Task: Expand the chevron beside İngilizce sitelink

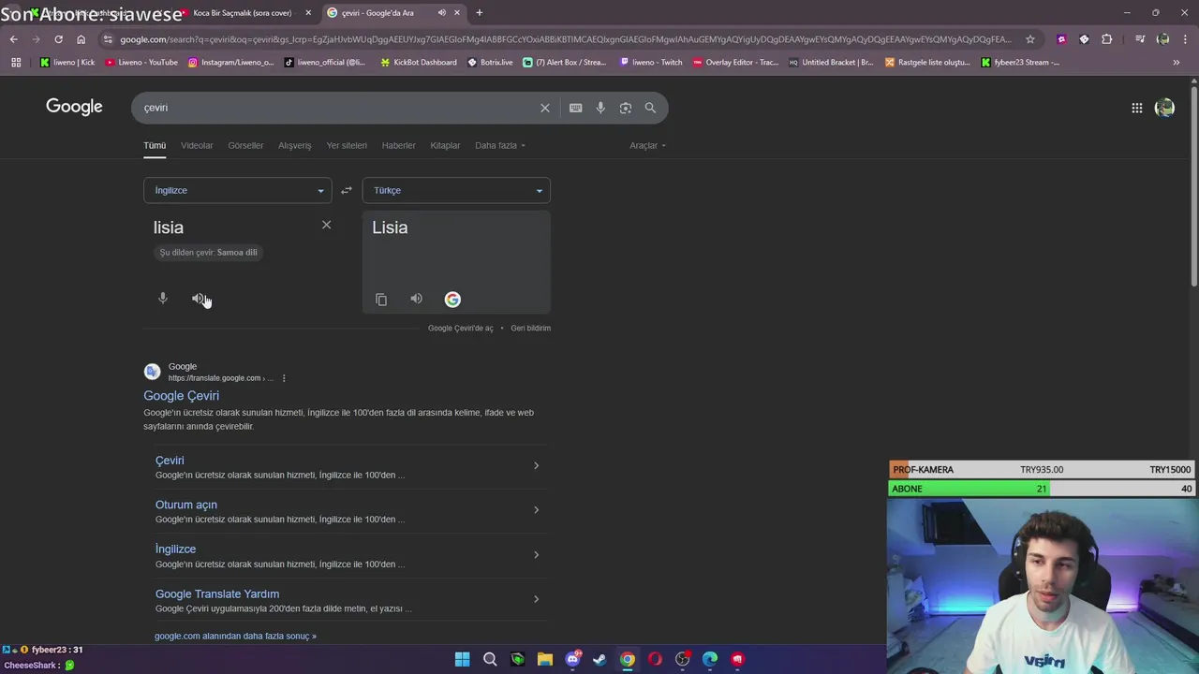Action: point(536,554)
